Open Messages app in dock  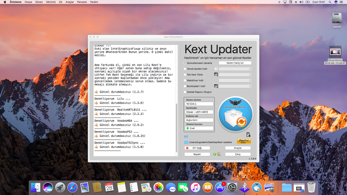tap(171, 188)
